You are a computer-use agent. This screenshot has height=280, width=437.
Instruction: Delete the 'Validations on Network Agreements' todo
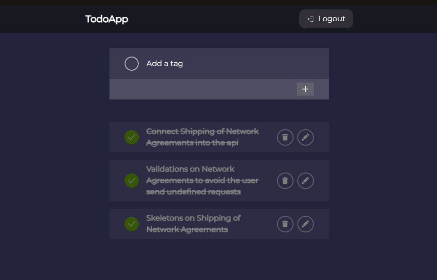285,181
